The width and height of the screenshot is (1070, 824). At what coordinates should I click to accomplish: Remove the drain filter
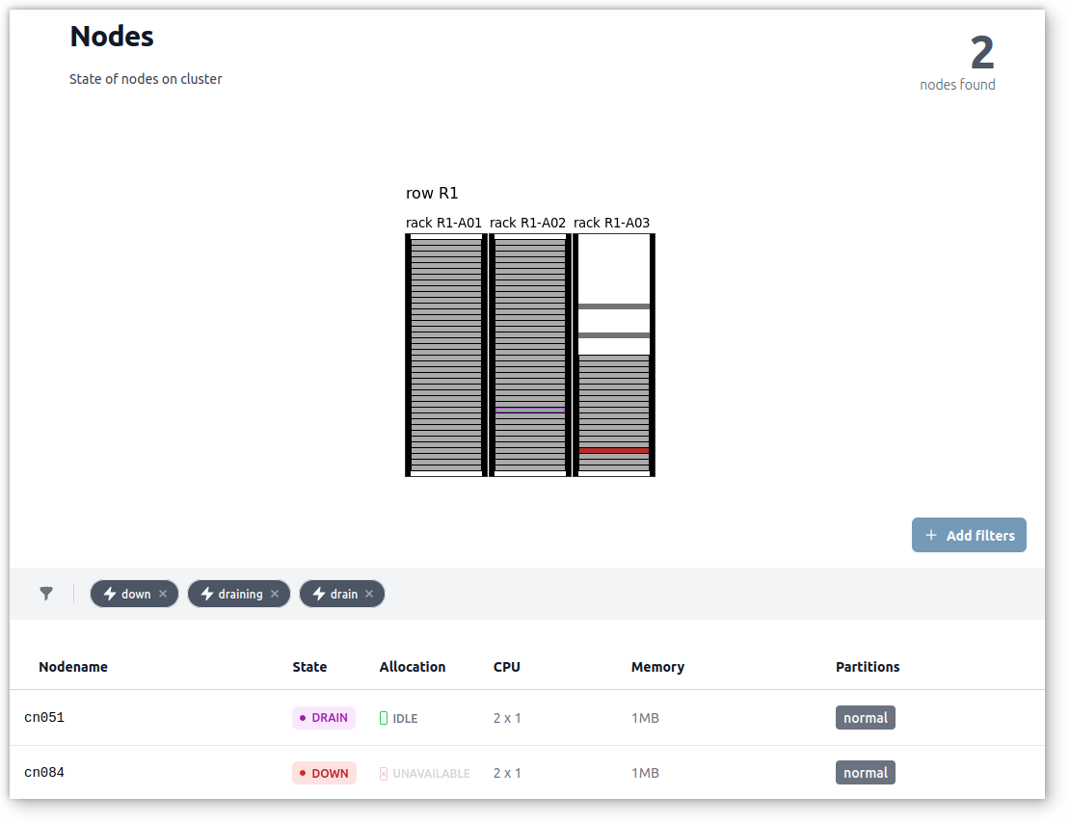point(369,594)
